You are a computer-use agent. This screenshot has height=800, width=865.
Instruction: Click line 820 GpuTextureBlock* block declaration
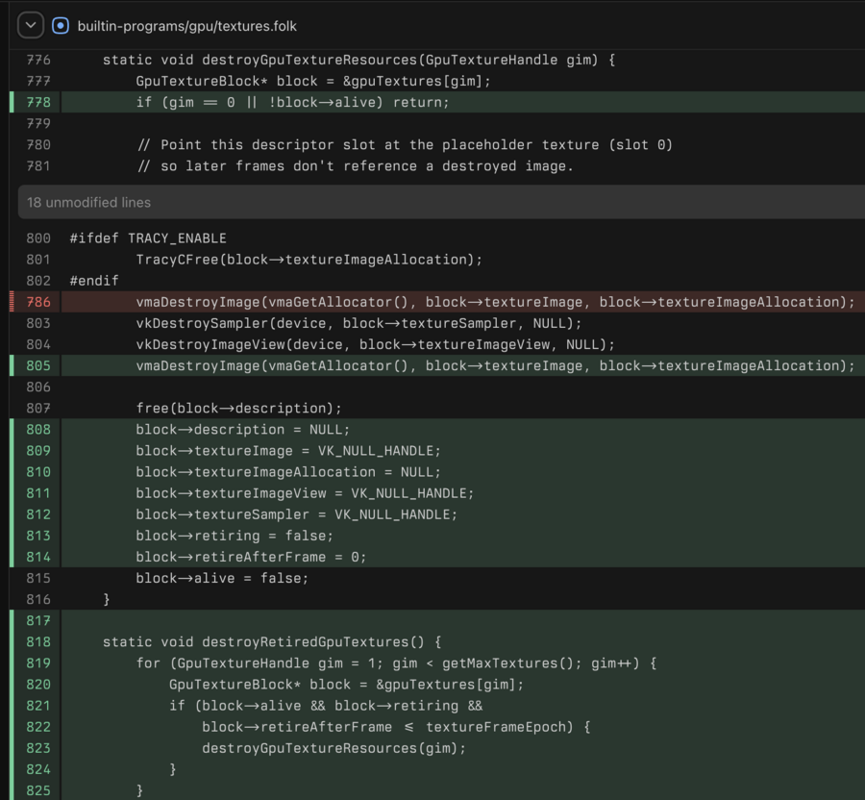[x=346, y=685]
